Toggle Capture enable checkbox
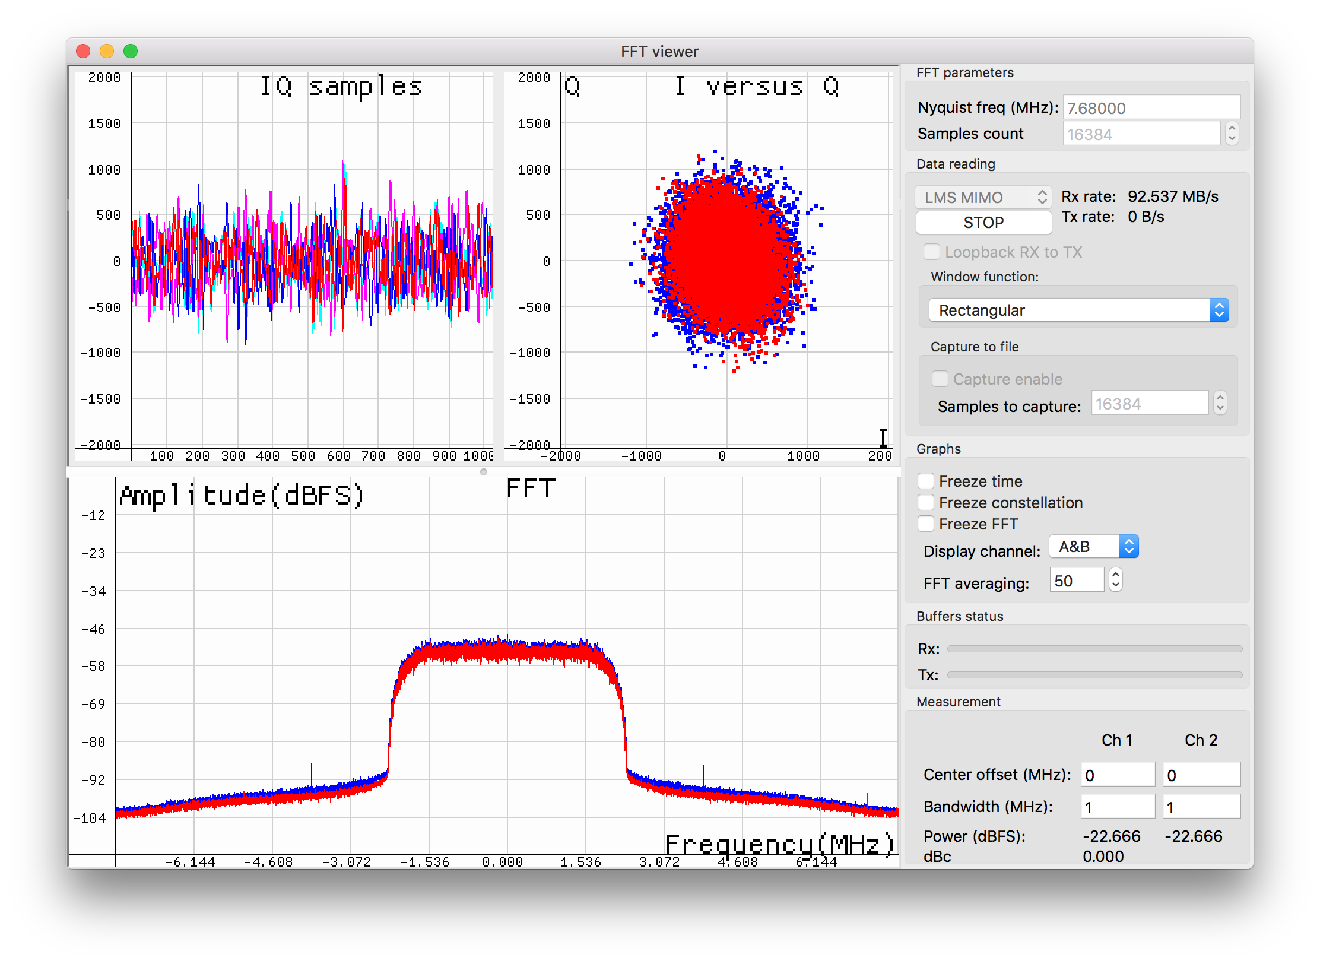Viewport: 1320px width, 964px height. [940, 379]
